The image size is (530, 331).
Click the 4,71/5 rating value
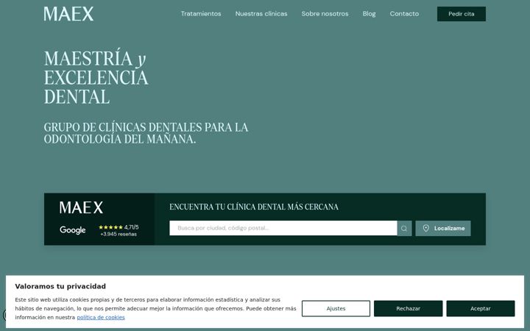tap(132, 227)
